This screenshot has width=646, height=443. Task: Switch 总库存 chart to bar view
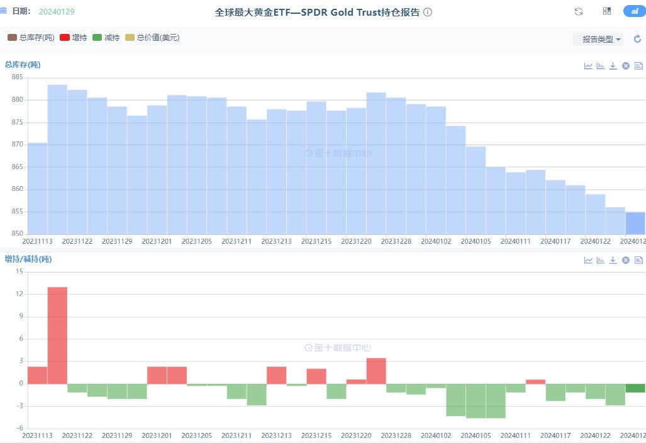point(601,66)
